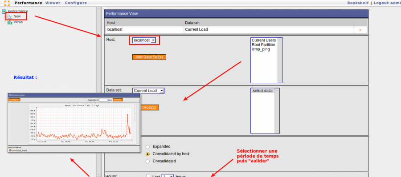Select Consolidated by host radio option
Viewport: 401px width, 177px height.
(147, 154)
